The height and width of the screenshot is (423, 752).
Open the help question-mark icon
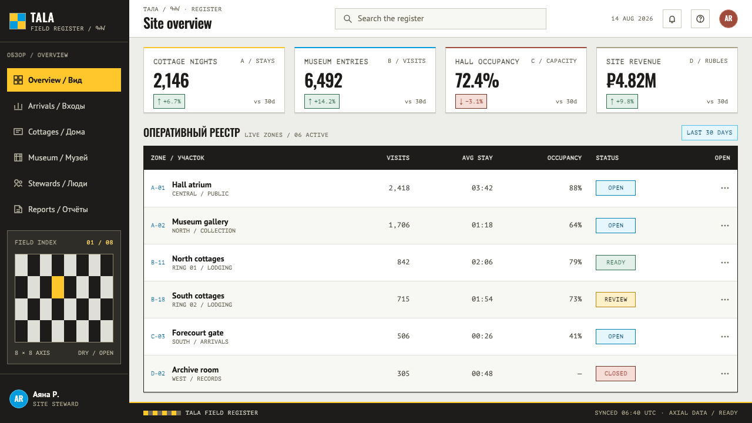(700, 19)
